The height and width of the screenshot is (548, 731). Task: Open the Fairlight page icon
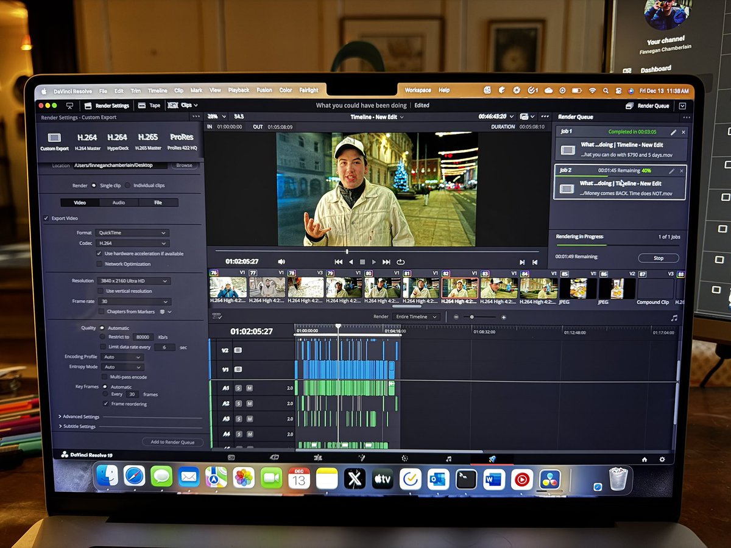click(x=448, y=458)
